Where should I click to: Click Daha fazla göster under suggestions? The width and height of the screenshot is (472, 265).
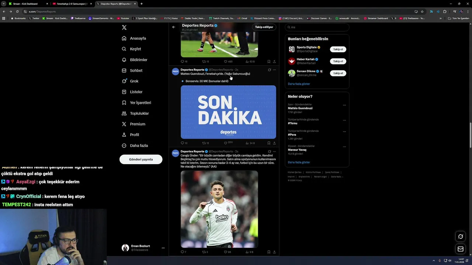click(299, 84)
